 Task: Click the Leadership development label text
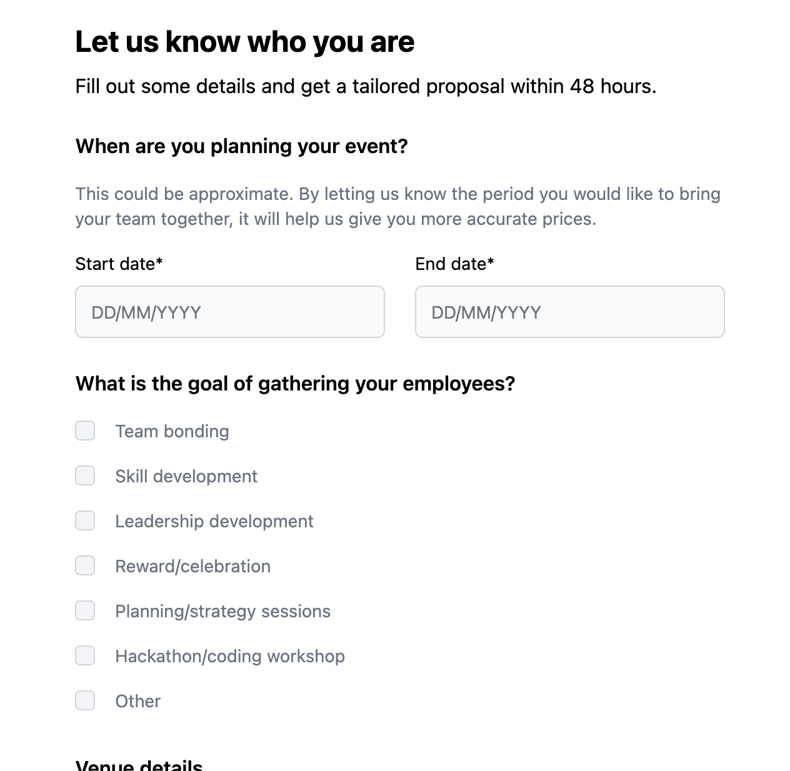click(214, 521)
